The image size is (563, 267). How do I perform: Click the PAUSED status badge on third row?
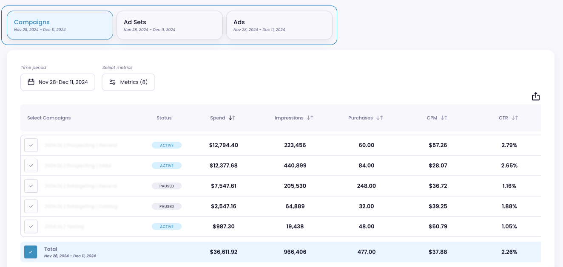(x=167, y=186)
